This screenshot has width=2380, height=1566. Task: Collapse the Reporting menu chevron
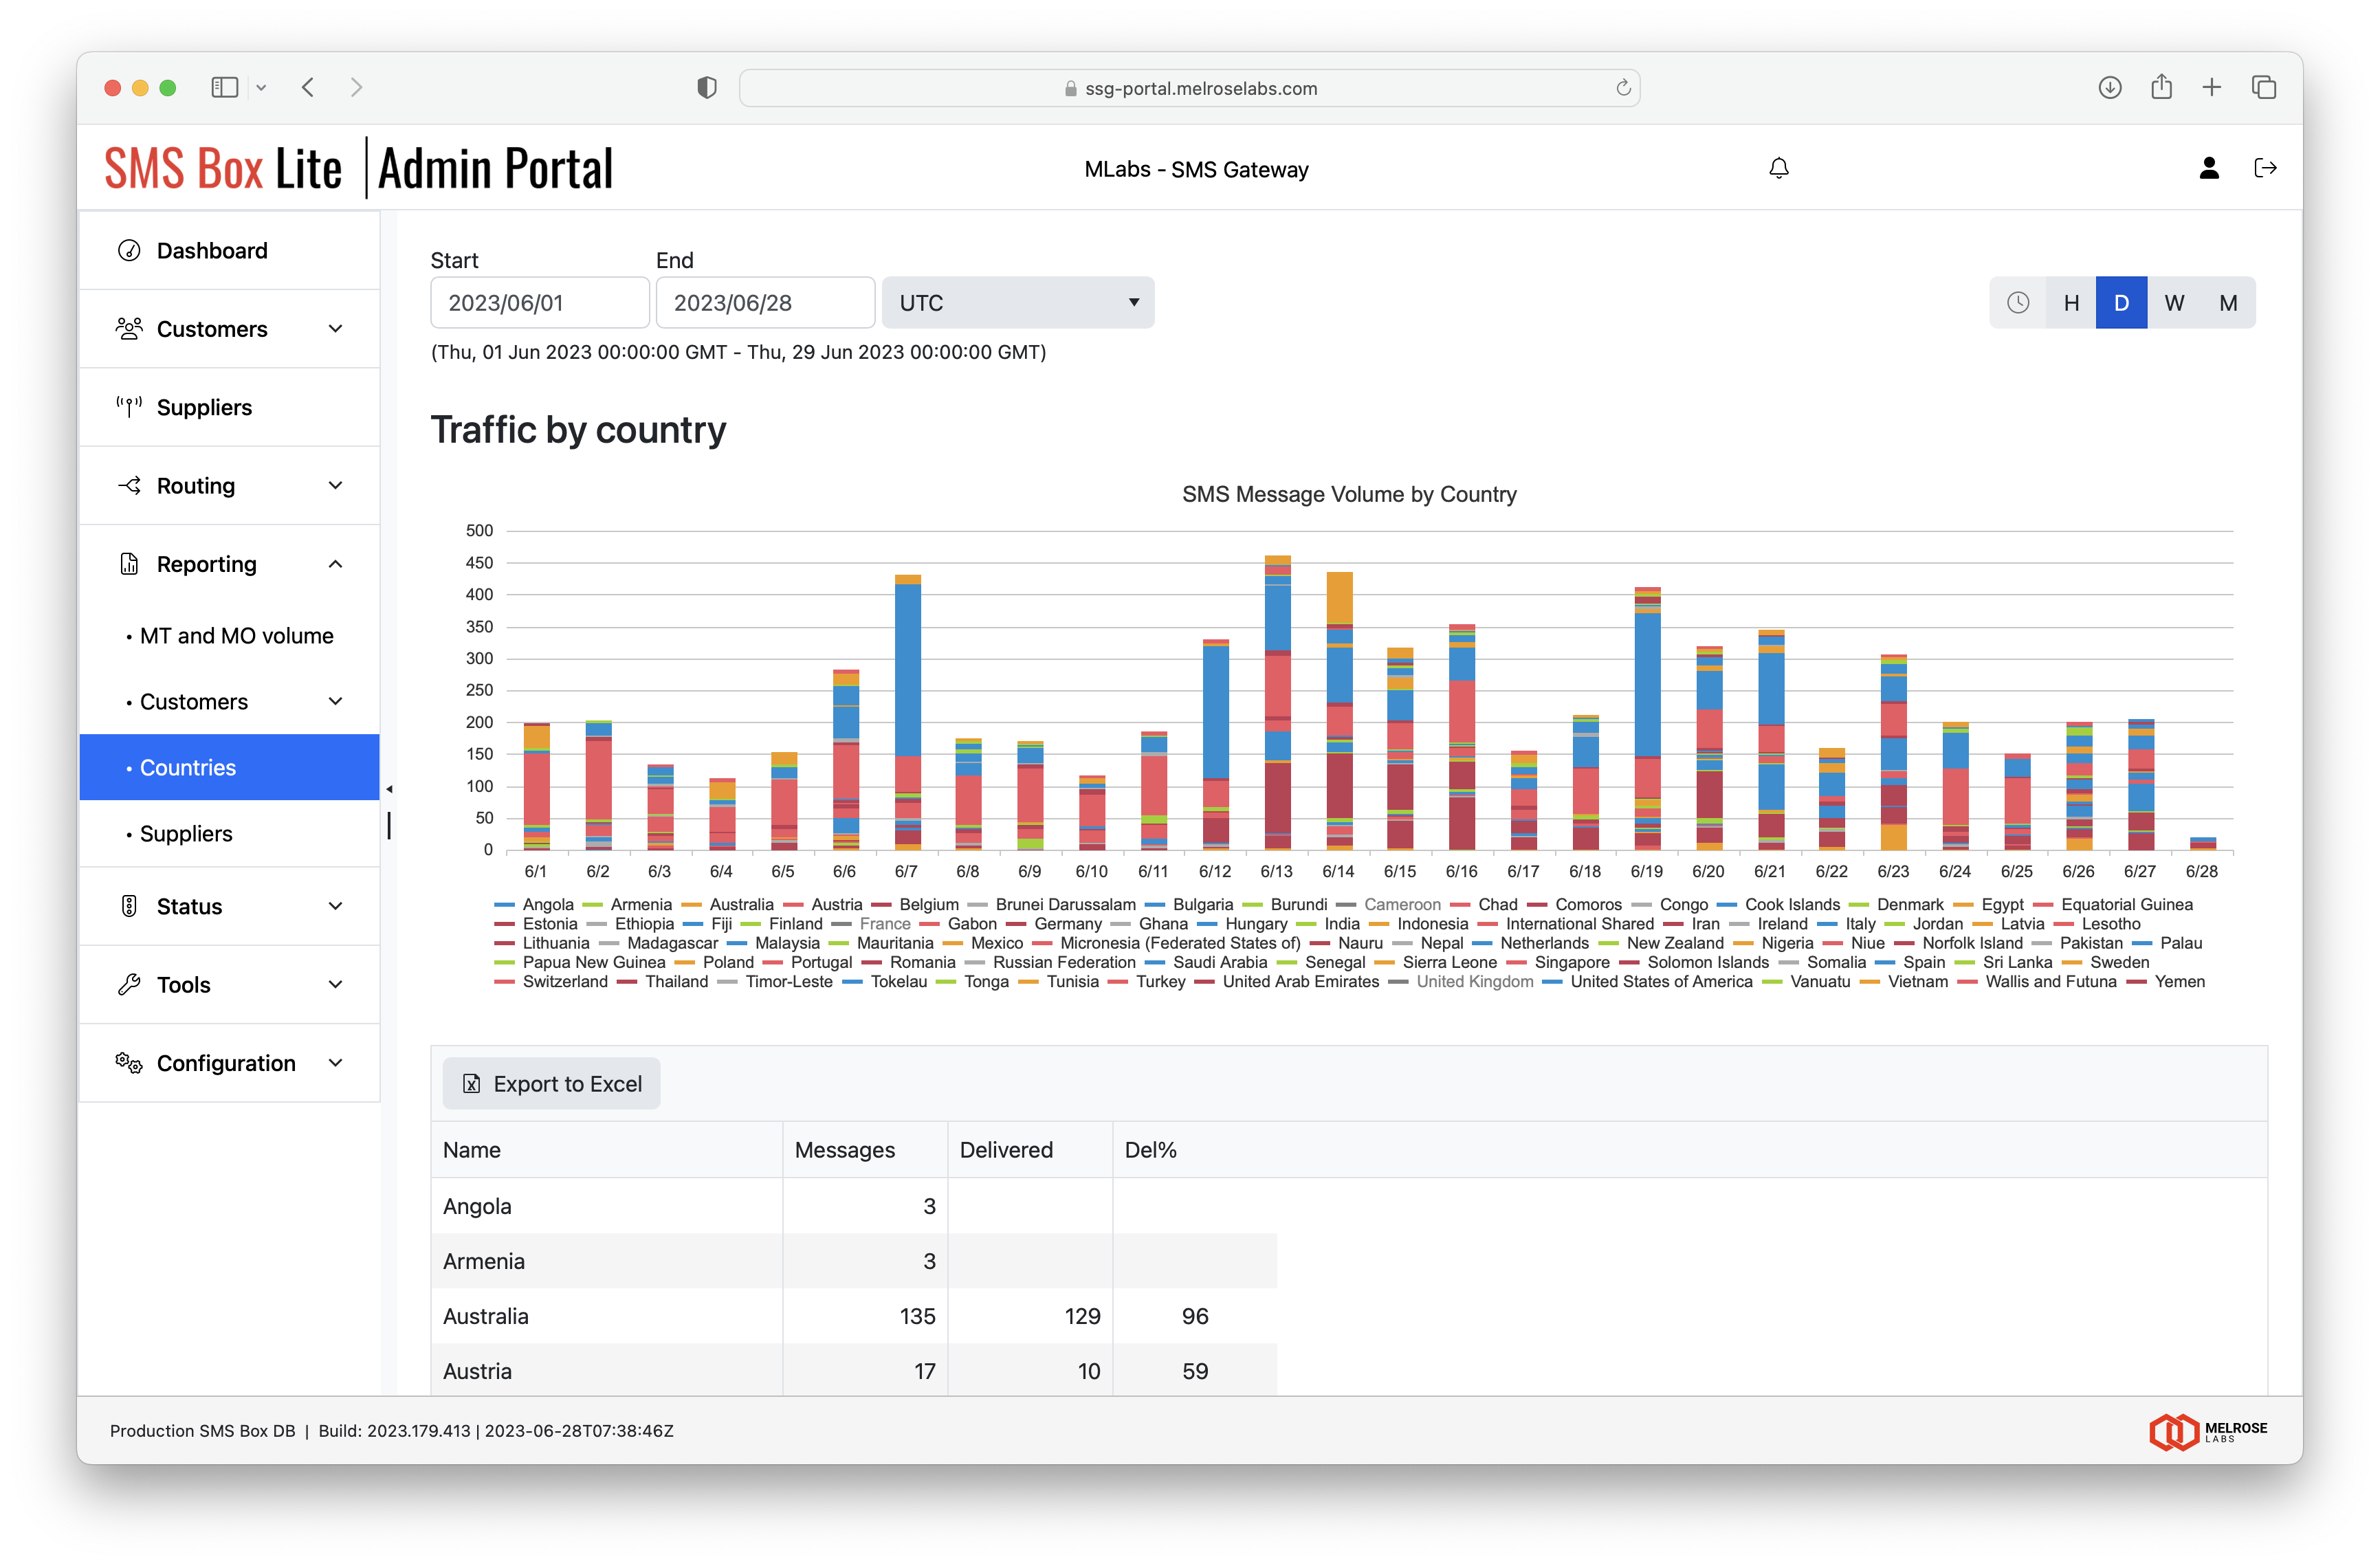coord(336,564)
